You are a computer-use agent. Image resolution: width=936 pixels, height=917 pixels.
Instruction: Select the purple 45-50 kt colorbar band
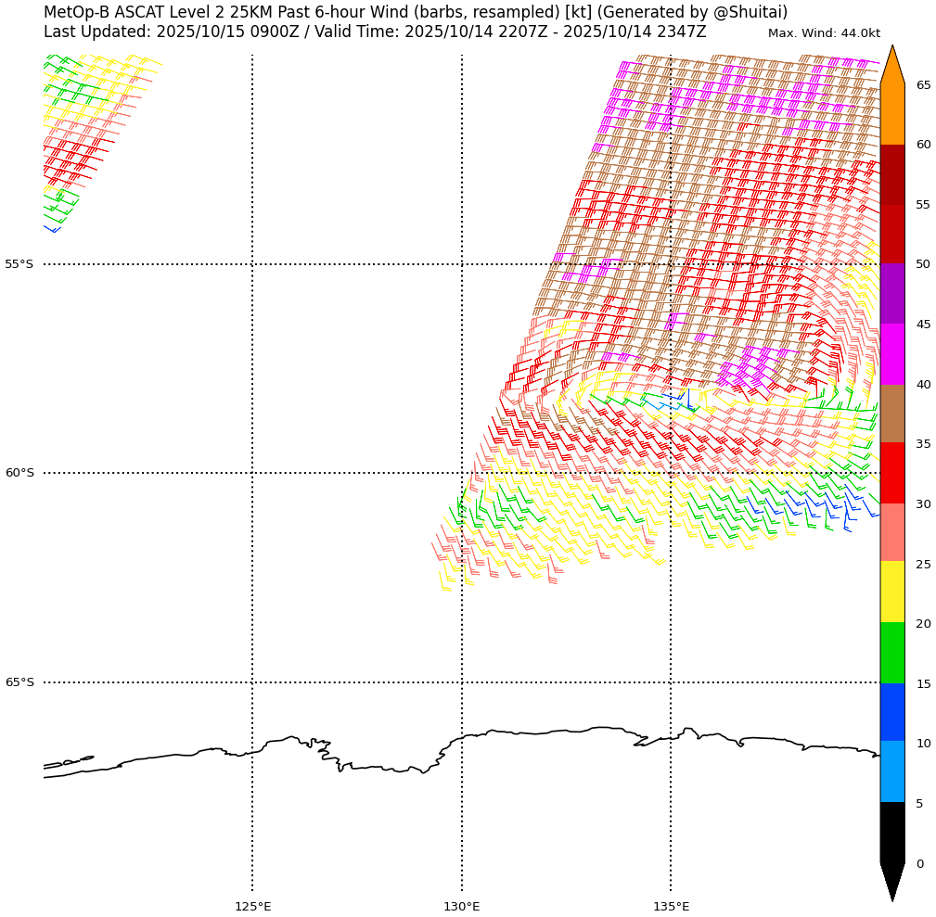coord(891,294)
